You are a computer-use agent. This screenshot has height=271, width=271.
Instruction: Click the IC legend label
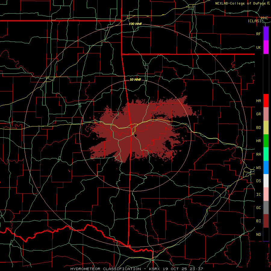[x=259, y=195]
